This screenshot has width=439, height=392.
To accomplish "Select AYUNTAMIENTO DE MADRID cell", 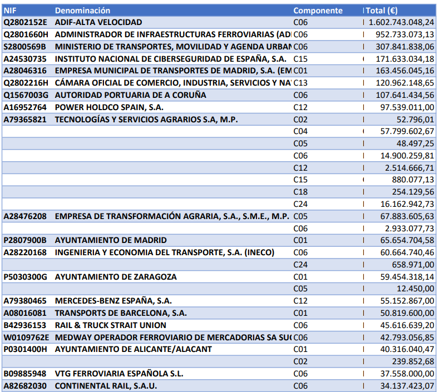I will [x=111, y=240].
